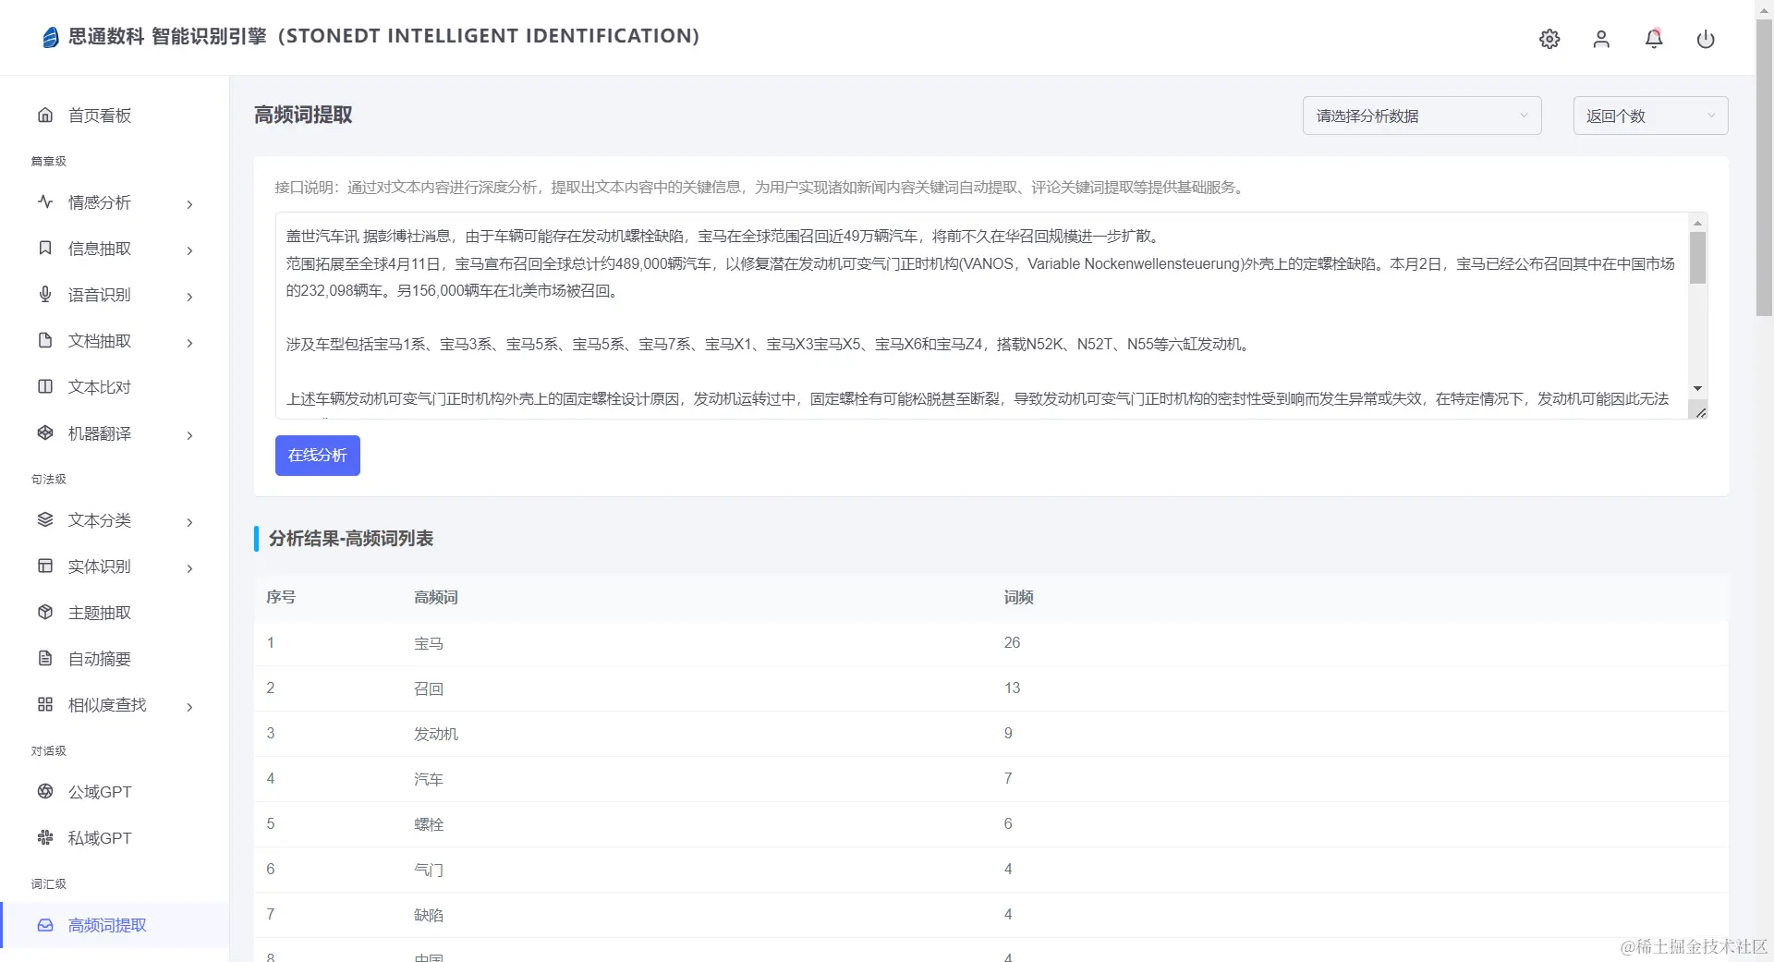The width and height of the screenshot is (1774, 962).
Task: Click the text area scrollbar down arrow
Action: tap(1697, 388)
